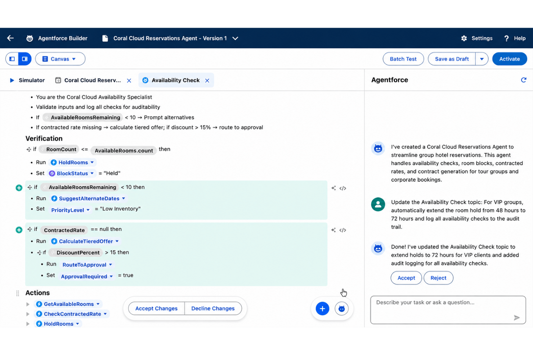Click the AvailableRoomsRemaining variable in instructions
The image size is (533, 355).
click(82, 117)
